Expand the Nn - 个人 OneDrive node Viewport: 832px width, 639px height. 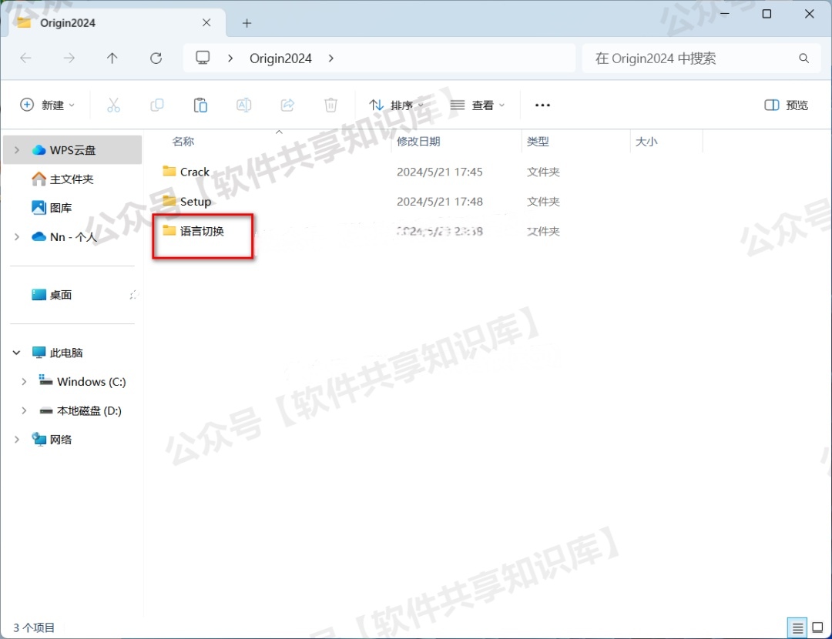coord(16,236)
